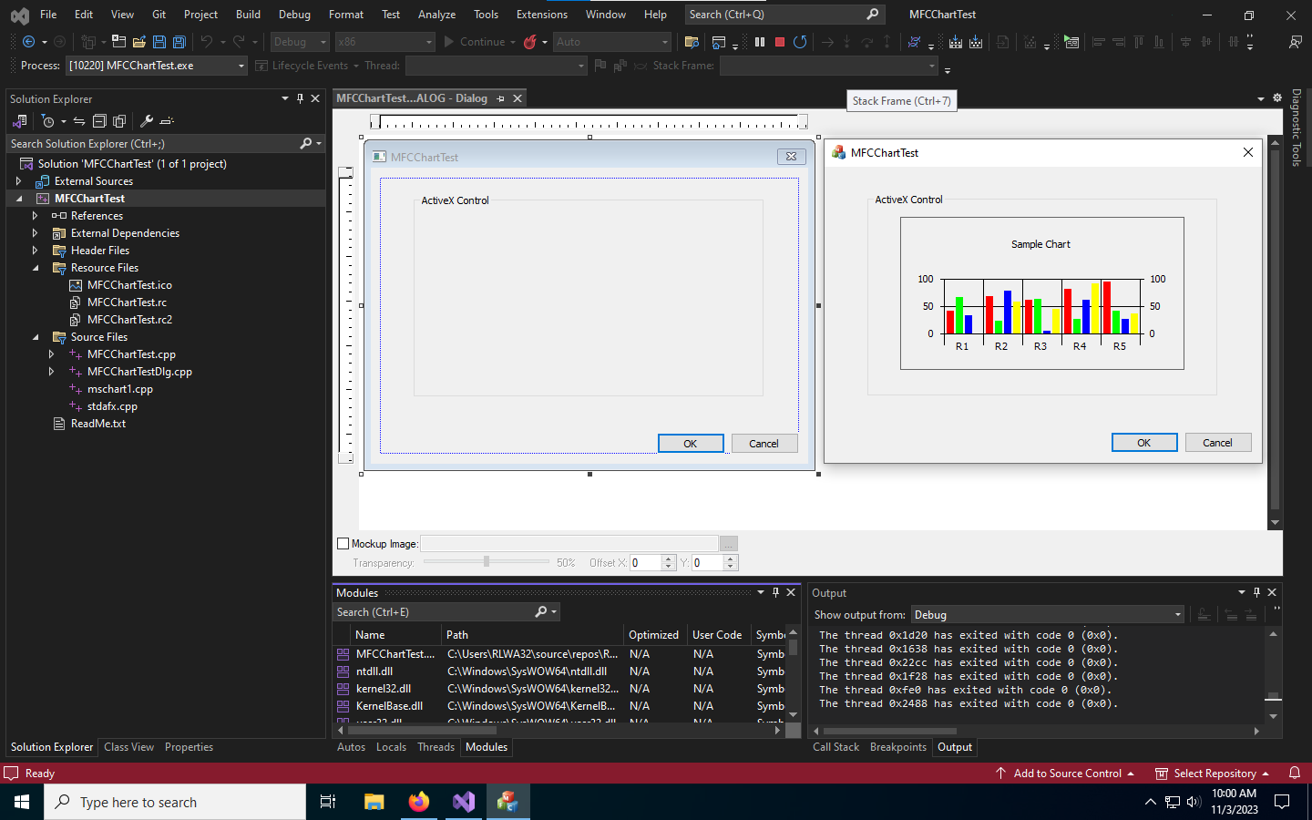1312x820 pixels.
Task: Click the Windows Start button
Action: [x=22, y=802]
